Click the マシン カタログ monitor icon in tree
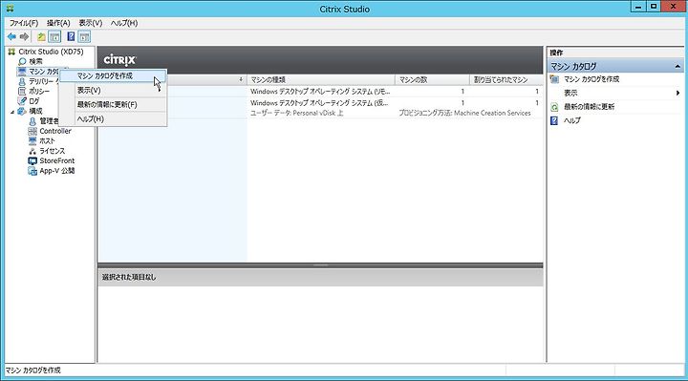 point(22,71)
